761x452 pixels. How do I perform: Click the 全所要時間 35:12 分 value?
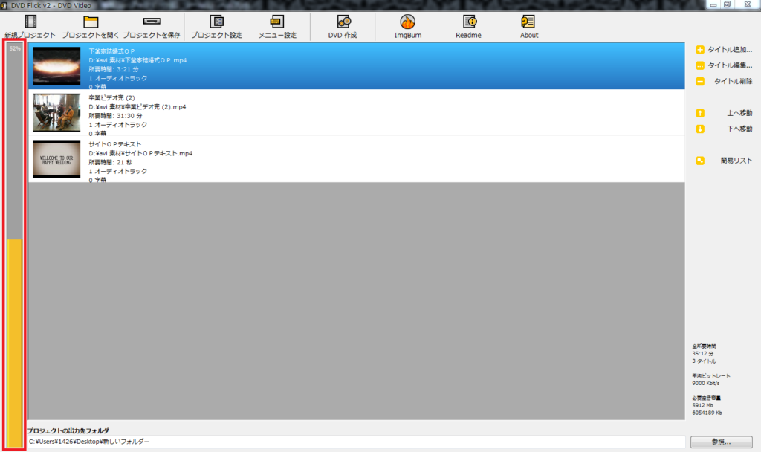(x=703, y=354)
